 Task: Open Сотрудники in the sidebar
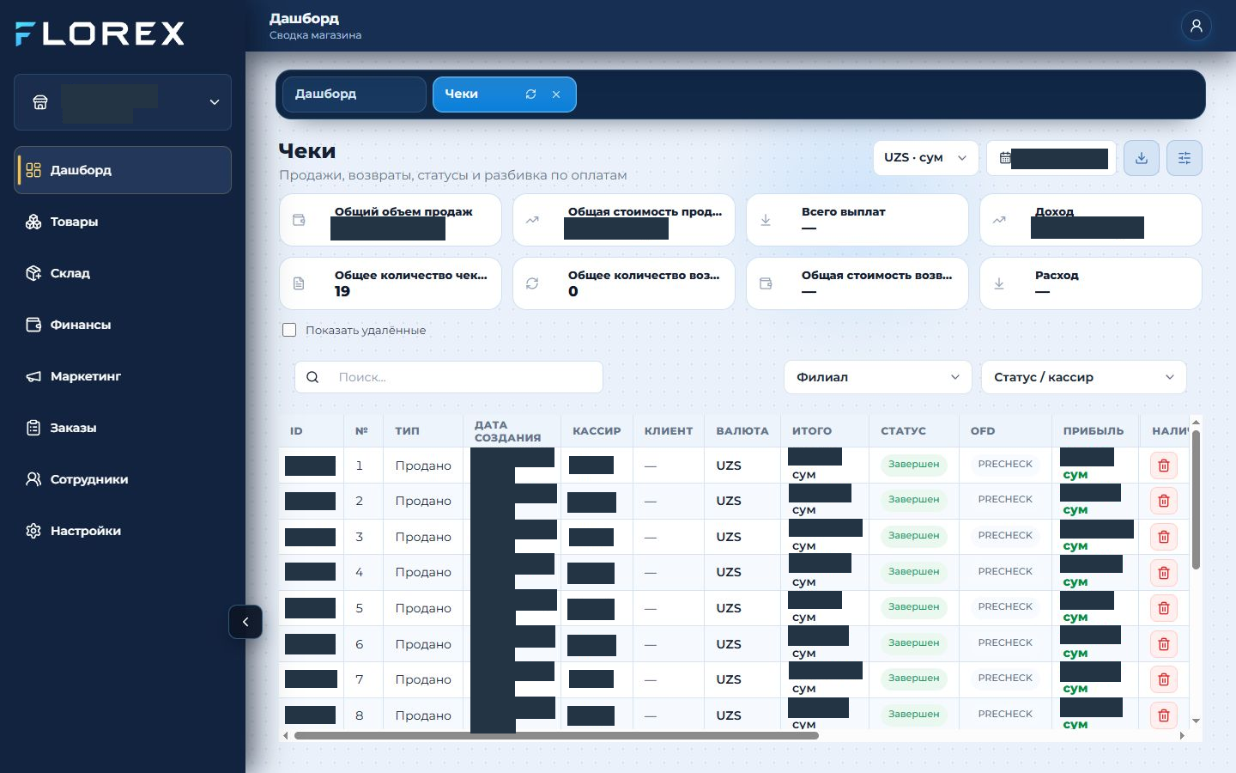(x=123, y=479)
